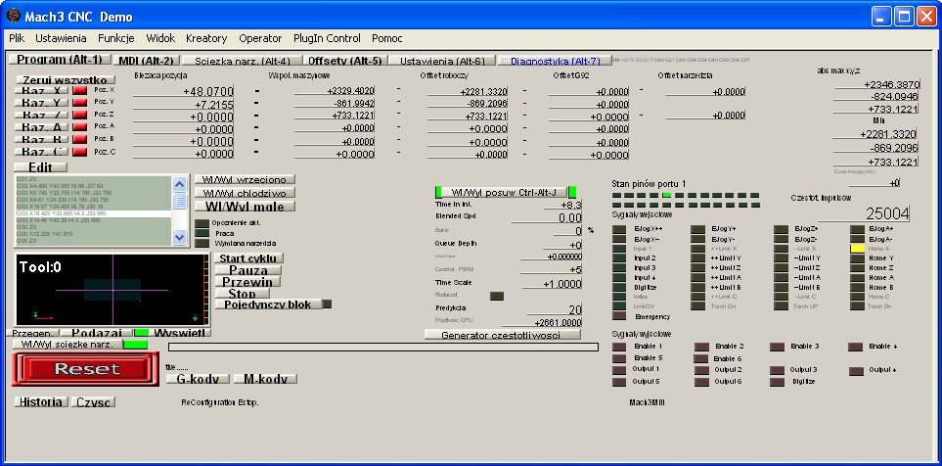This screenshot has height=466, width=942.
Task: Click the lit green port 1 pin LED
Action: coord(667,195)
